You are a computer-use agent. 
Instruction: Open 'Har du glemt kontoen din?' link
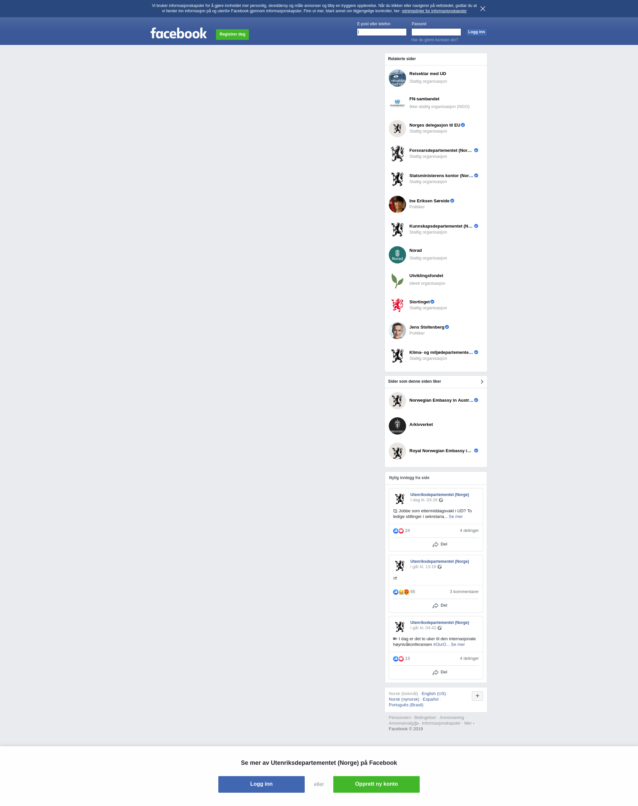click(x=434, y=40)
